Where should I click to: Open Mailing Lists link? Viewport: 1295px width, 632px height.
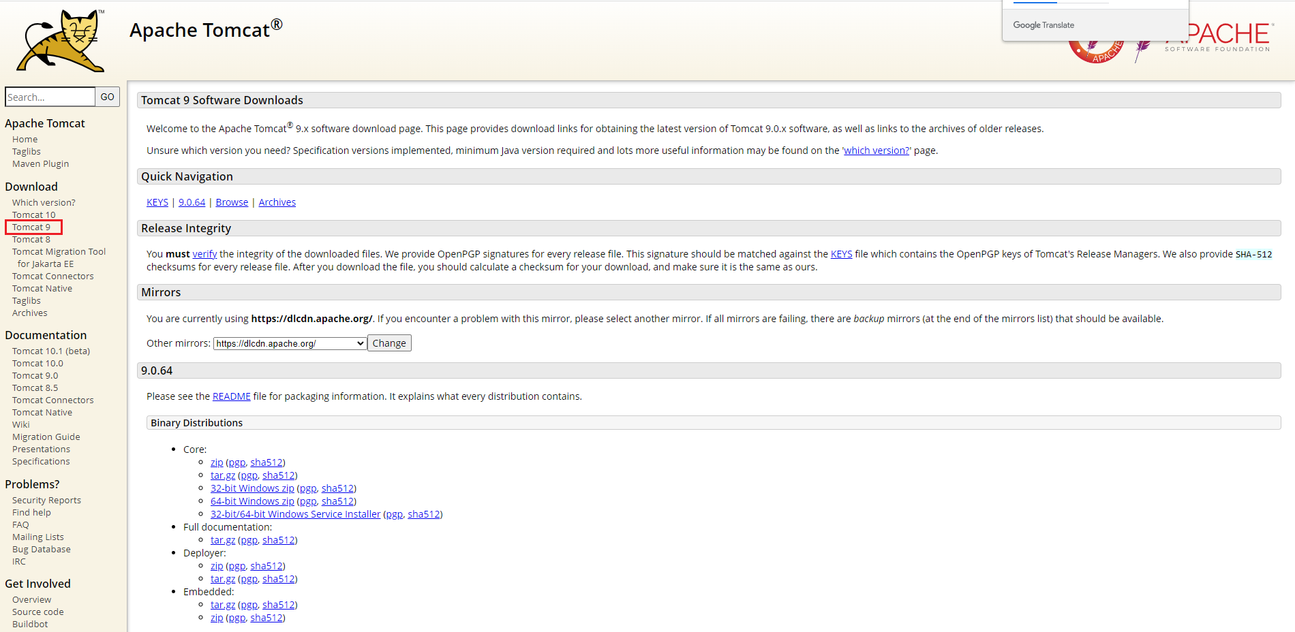(x=38, y=537)
